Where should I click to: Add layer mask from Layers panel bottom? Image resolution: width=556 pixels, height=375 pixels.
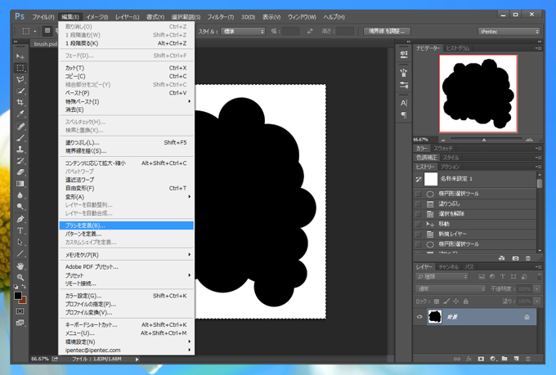coord(481,359)
